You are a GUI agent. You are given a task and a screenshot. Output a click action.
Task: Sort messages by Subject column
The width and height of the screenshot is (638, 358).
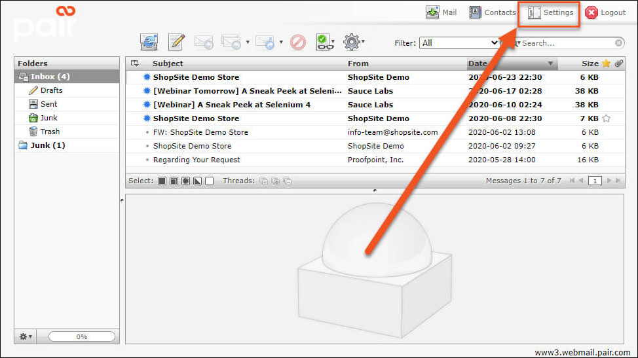click(x=168, y=63)
